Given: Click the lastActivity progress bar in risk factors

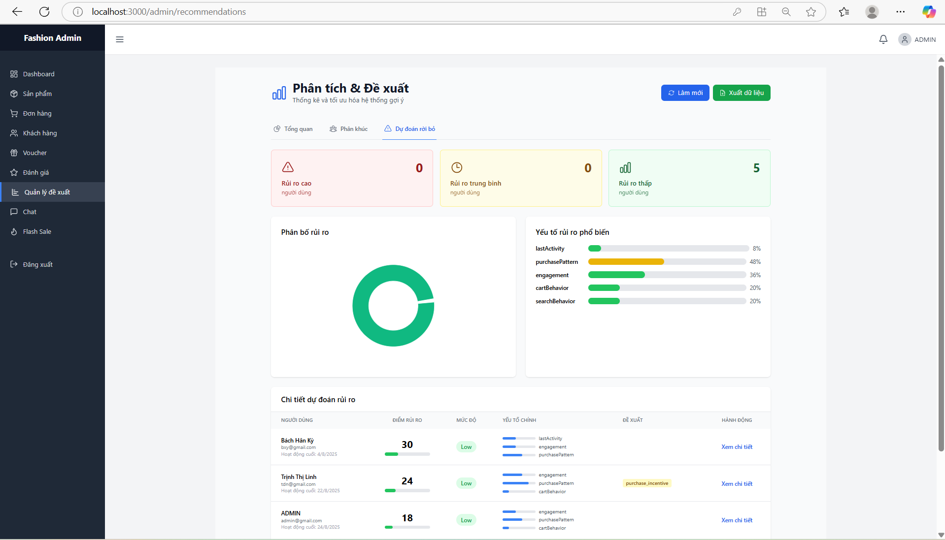Looking at the screenshot, I should click(x=668, y=248).
